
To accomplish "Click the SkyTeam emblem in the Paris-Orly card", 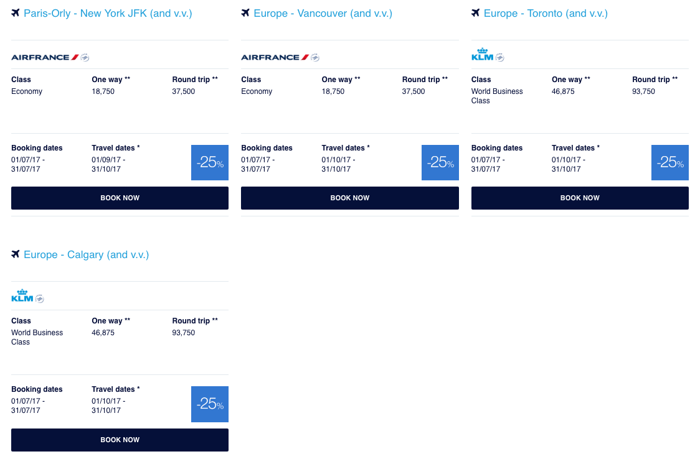I will [x=85, y=58].
